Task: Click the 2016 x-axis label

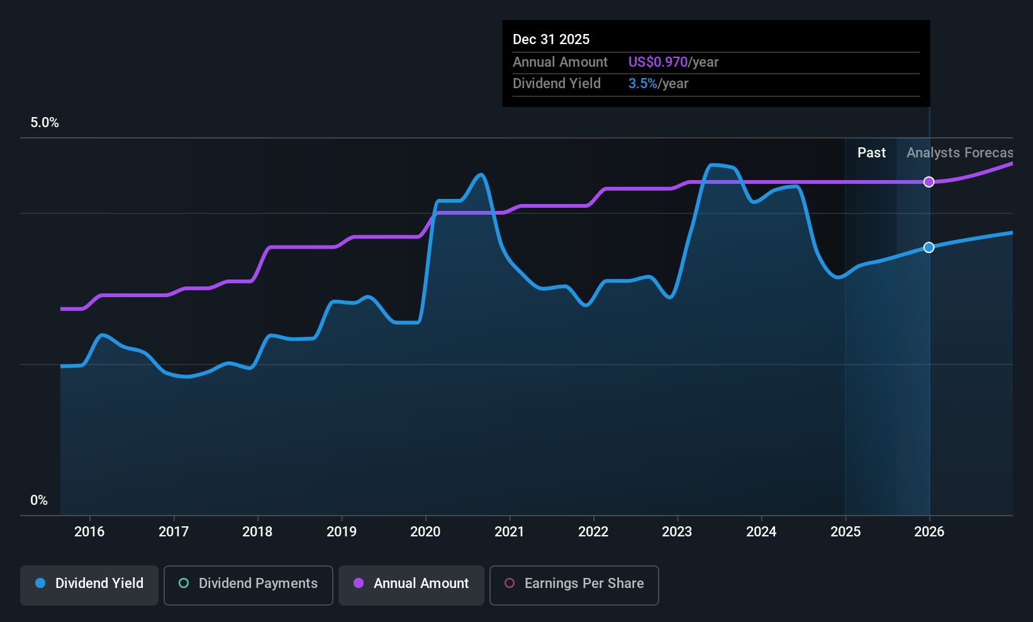Action: 89,532
